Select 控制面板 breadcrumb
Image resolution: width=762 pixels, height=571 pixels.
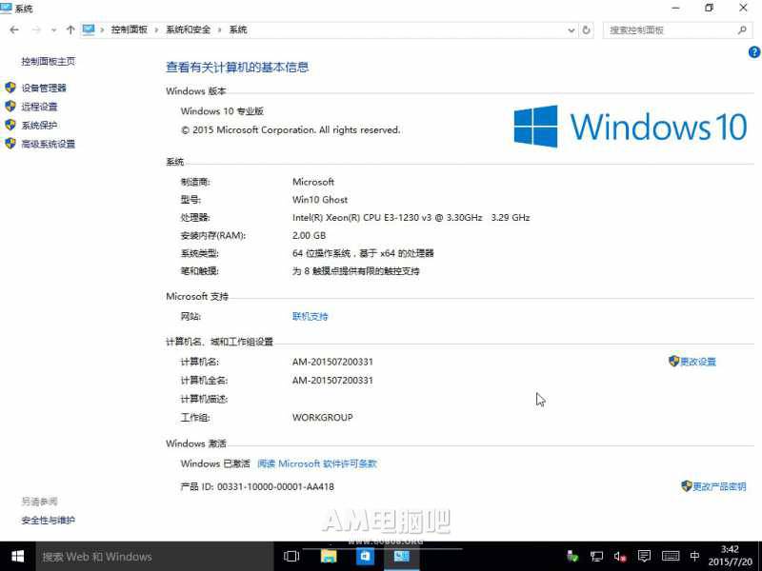click(x=130, y=30)
